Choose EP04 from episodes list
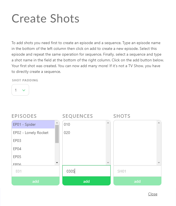Viewport: 176px width, 206px height. 33,149
